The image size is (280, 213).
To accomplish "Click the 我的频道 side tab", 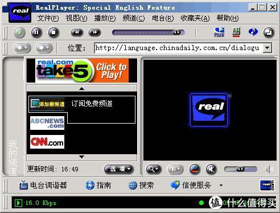I will (13, 157).
